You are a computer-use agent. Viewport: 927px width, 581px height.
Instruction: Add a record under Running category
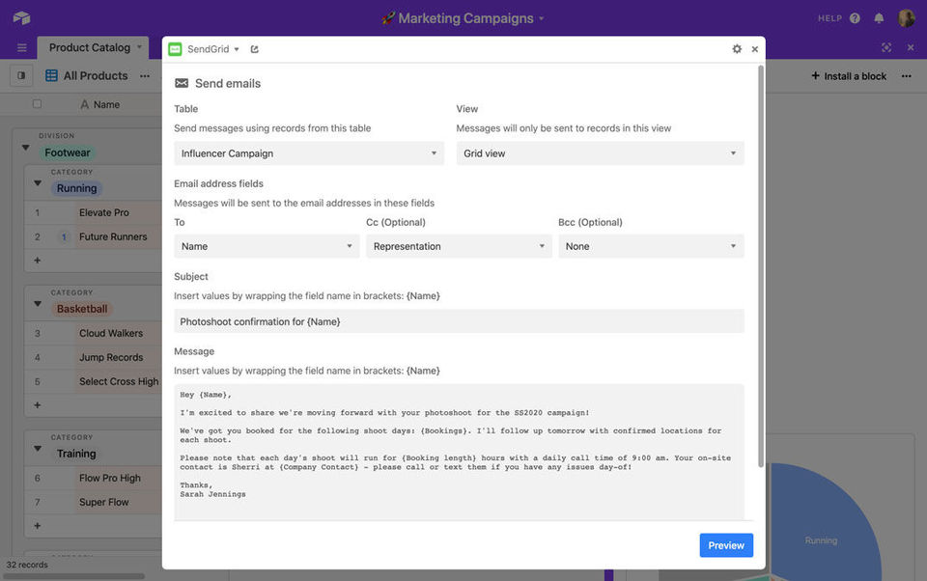click(38, 260)
